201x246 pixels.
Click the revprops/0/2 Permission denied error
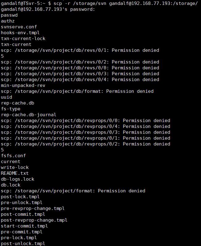(85, 144)
